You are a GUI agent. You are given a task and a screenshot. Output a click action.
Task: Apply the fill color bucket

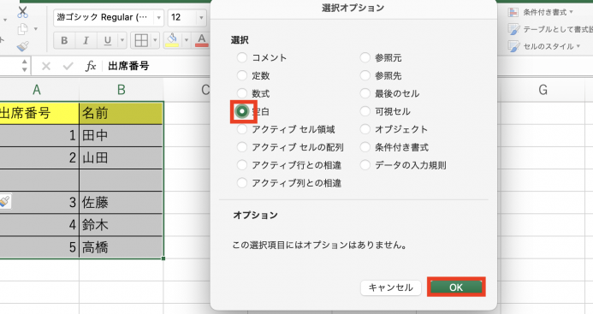pyautogui.click(x=172, y=40)
